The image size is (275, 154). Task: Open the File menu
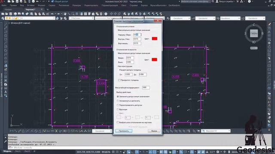point(4,6)
